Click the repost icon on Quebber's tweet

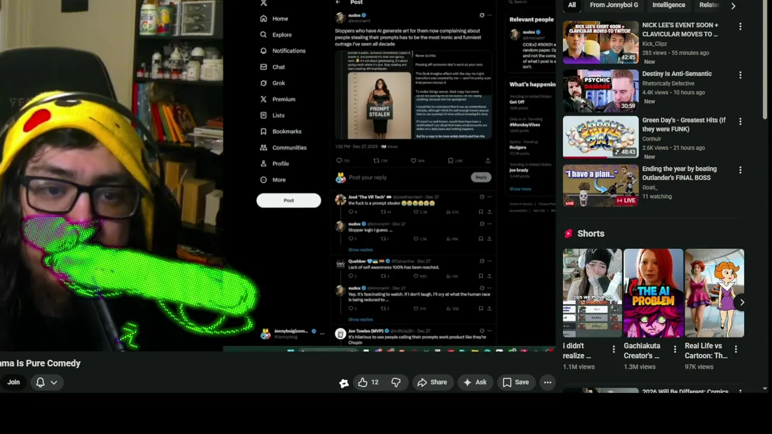pos(383,276)
